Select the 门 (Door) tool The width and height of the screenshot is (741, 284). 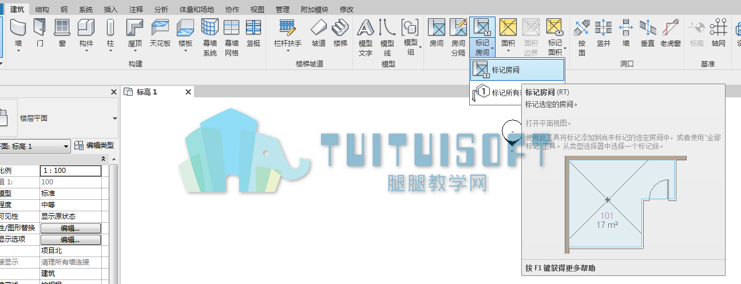[x=39, y=33]
